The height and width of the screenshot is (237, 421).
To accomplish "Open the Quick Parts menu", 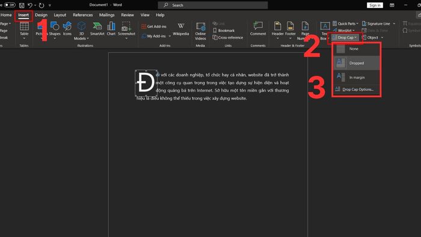I will (x=345, y=23).
